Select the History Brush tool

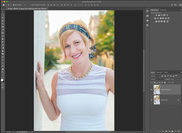tap(3, 42)
